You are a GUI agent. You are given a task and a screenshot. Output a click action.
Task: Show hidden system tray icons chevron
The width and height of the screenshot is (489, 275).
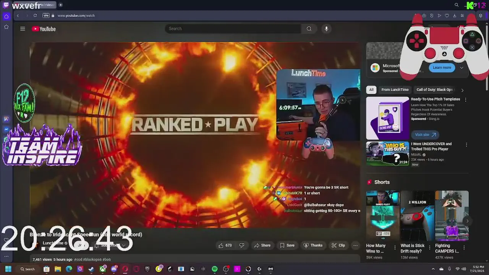coord(433,269)
